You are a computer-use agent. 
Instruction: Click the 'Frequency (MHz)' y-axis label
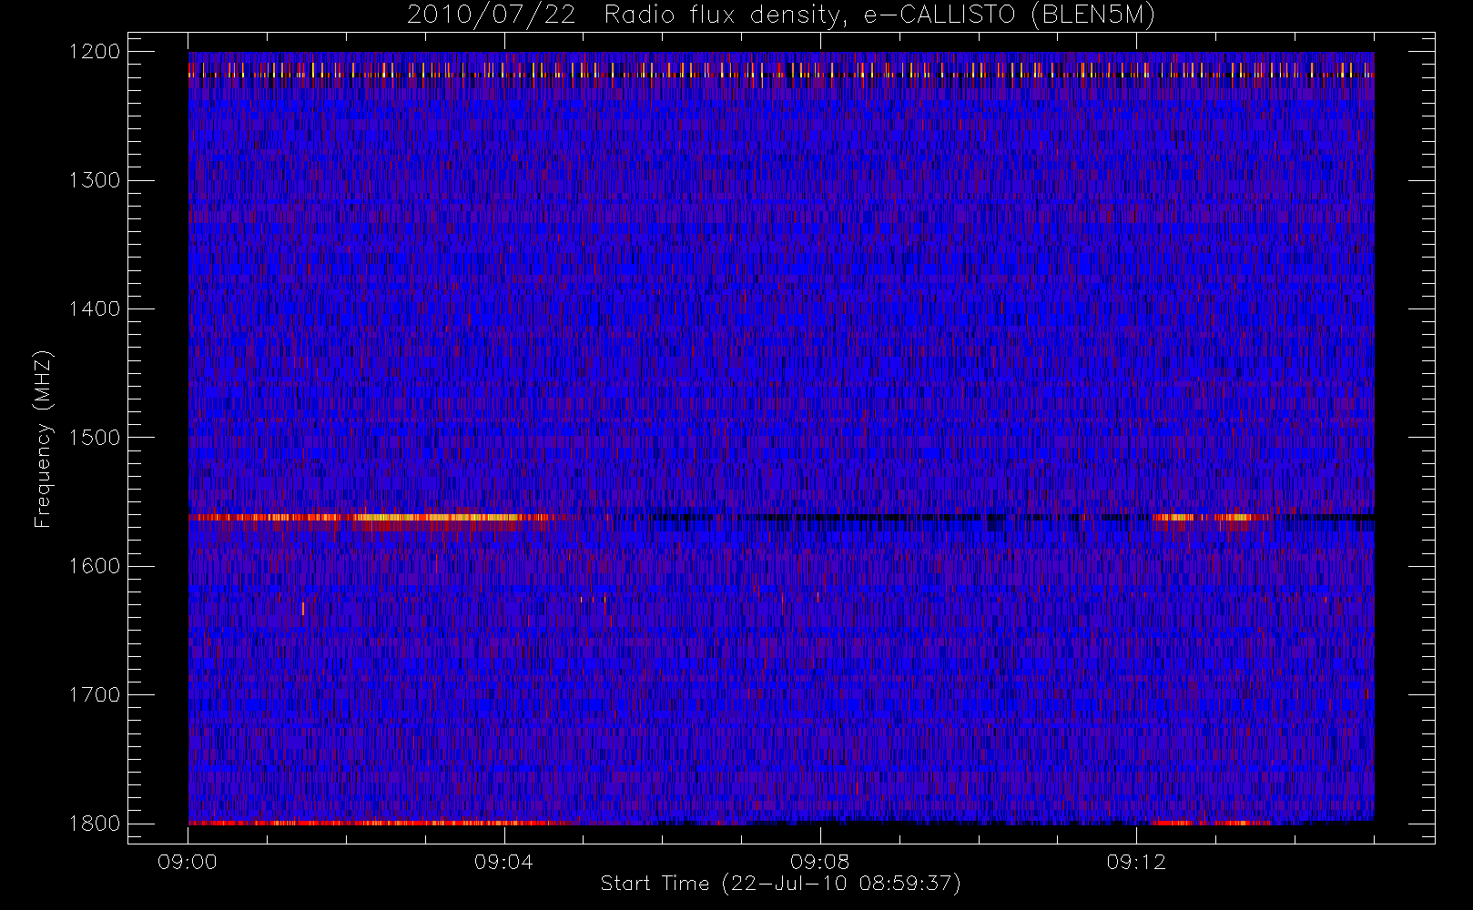(x=42, y=439)
